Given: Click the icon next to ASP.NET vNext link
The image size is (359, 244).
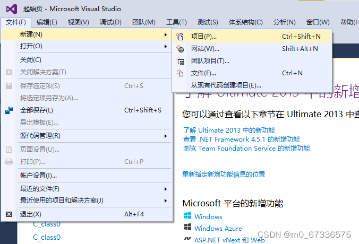Looking at the screenshot, I should 187,239.
